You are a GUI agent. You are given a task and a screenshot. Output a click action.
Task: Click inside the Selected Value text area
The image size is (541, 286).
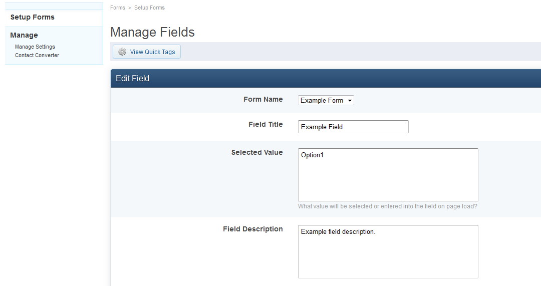coord(388,175)
